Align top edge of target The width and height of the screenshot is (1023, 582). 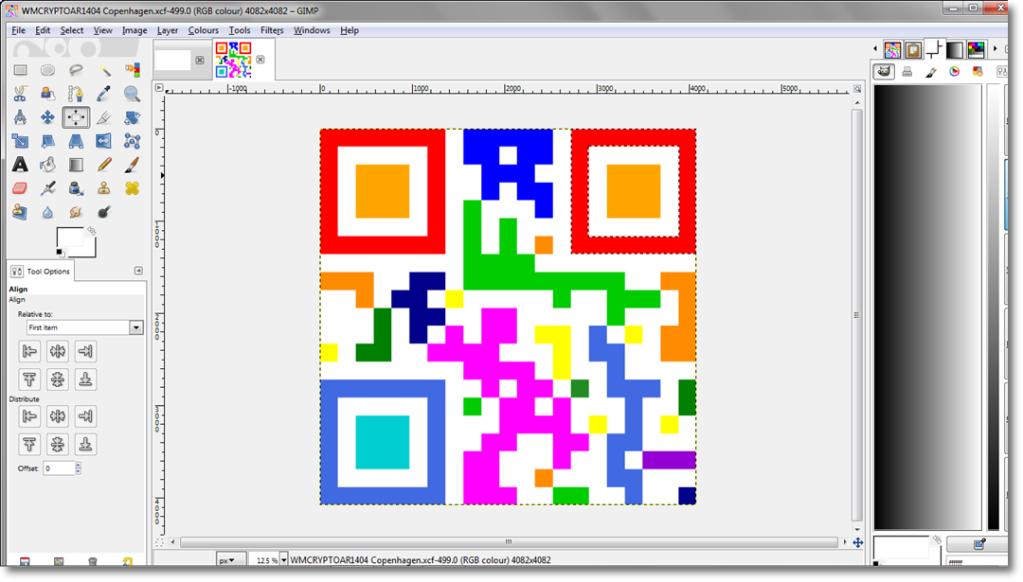(29, 379)
